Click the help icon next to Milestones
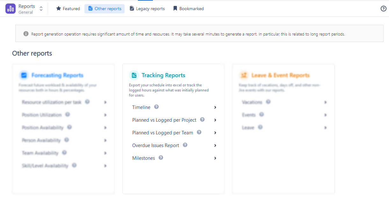 161,158
